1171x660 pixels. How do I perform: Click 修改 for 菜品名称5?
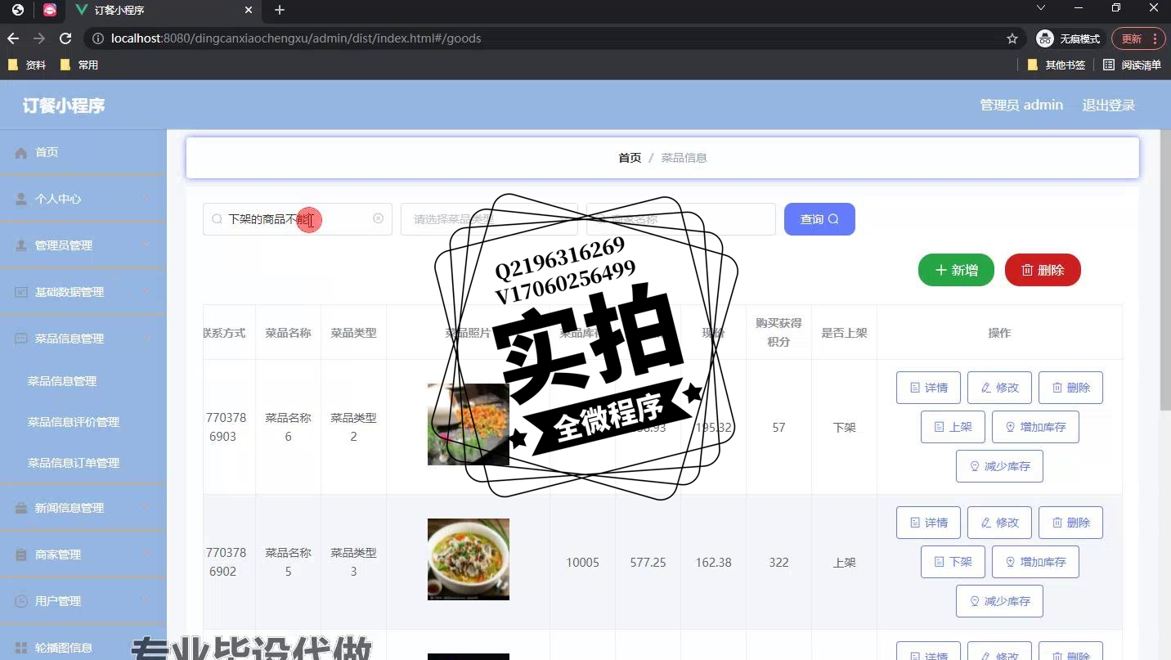click(x=999, y=523)
